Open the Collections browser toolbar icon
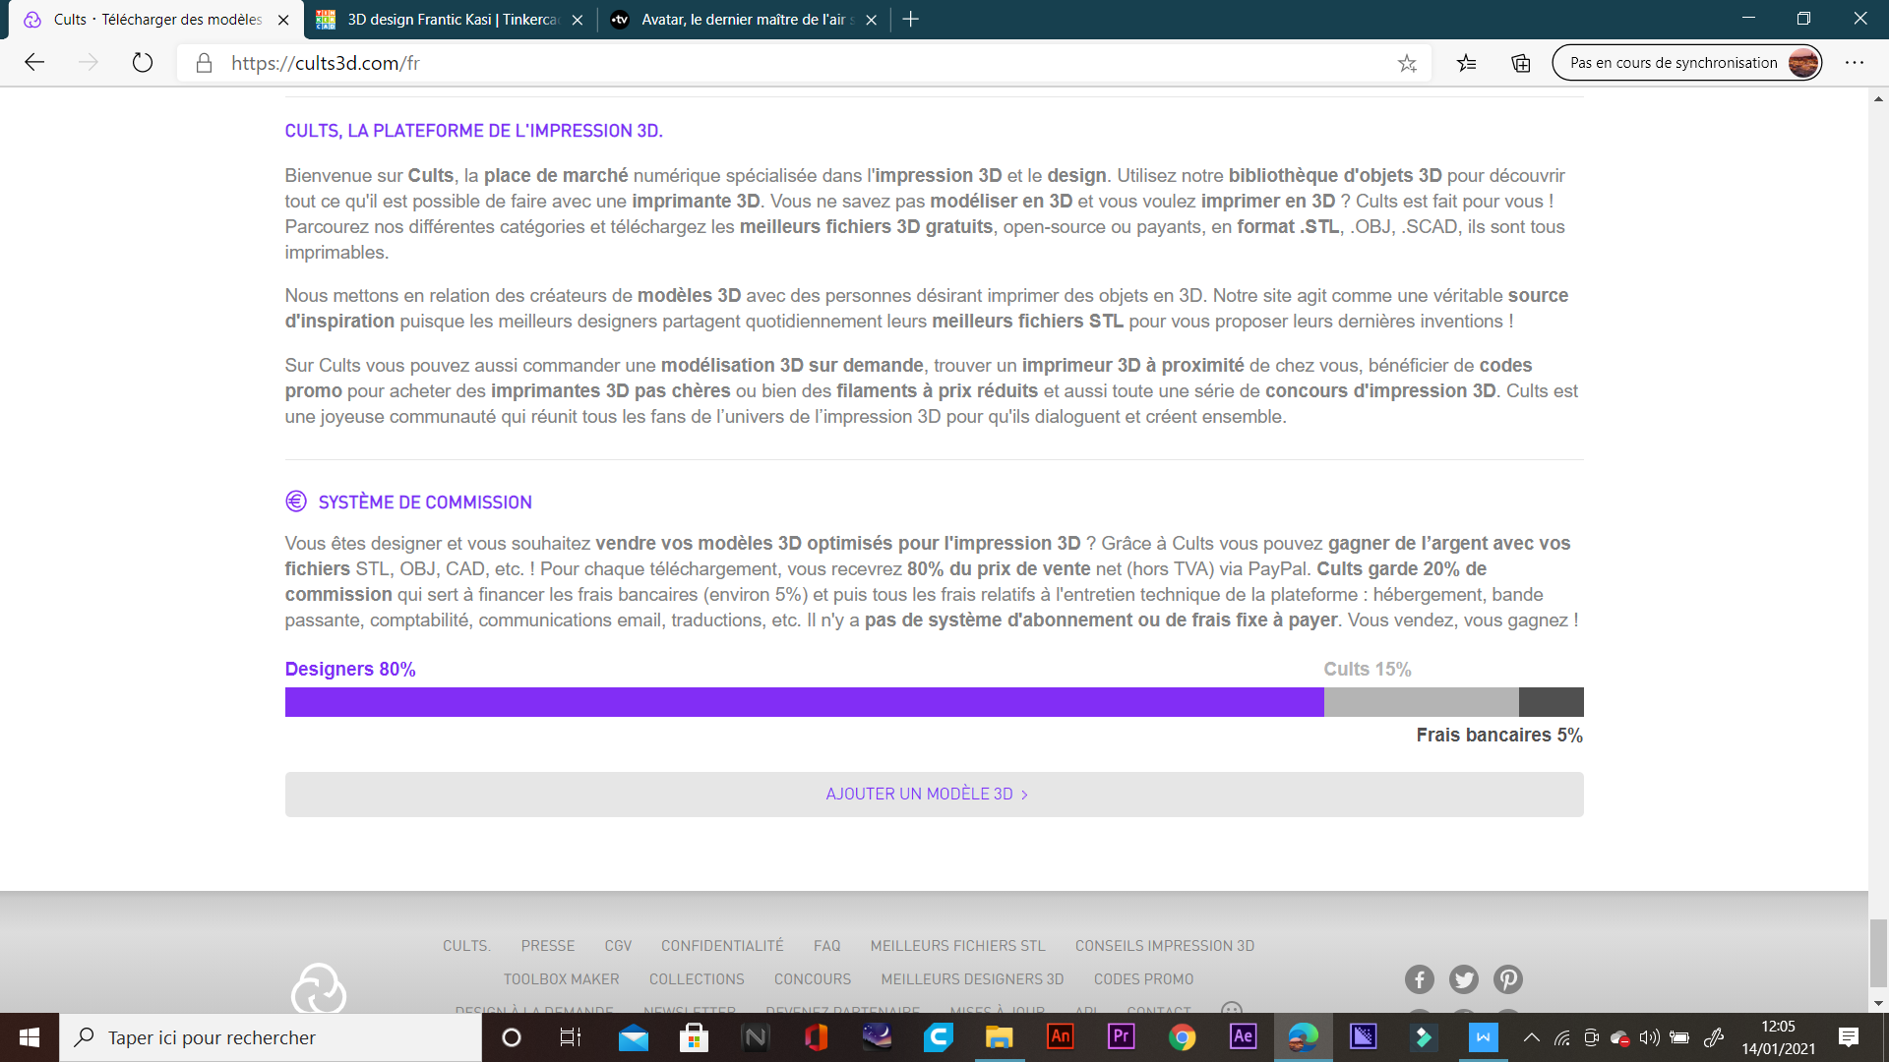Screen dimensions: 1889x1062 [1521, 63]
